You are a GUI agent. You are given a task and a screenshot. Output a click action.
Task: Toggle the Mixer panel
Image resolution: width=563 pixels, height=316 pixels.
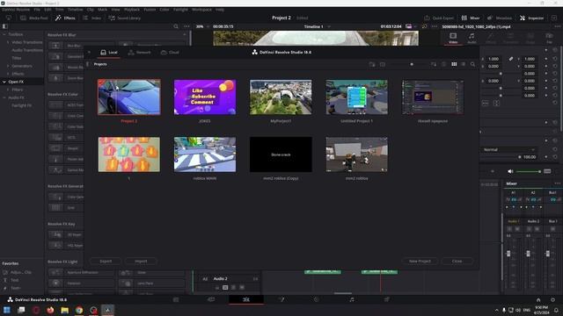coord(471,18)
